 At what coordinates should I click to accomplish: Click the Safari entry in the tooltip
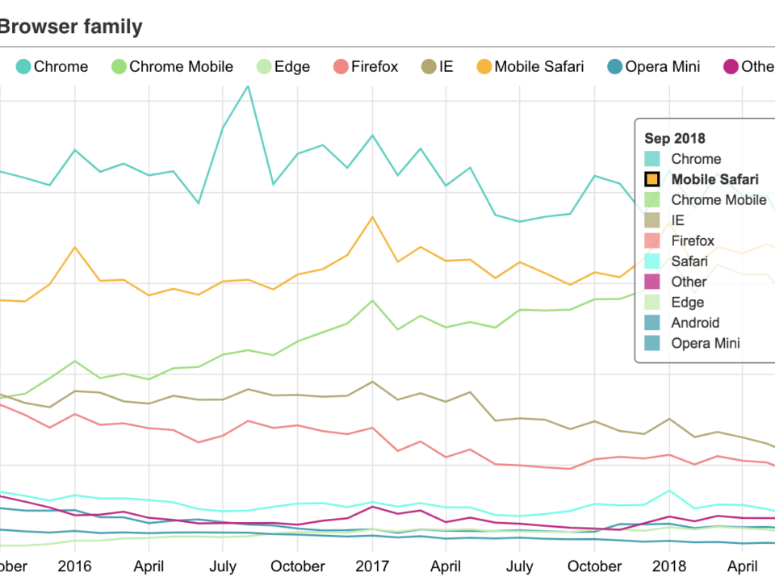pos(689,261)
